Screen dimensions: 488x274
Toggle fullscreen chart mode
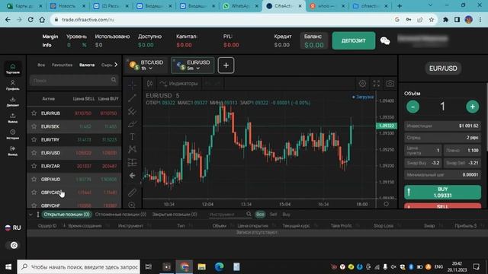[x=376, y=83]
